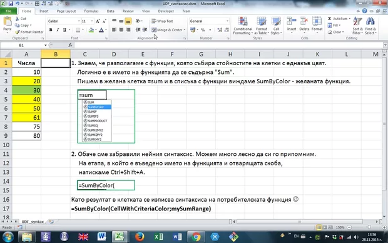Click the Excel Help question mark icon

click(364, 11)
